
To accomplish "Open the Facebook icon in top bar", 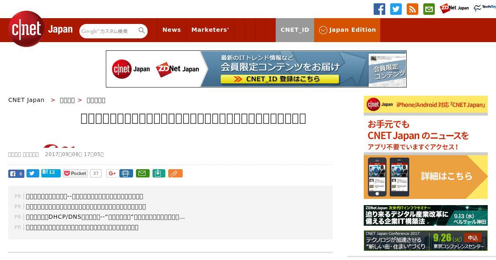I will [379, 9].
